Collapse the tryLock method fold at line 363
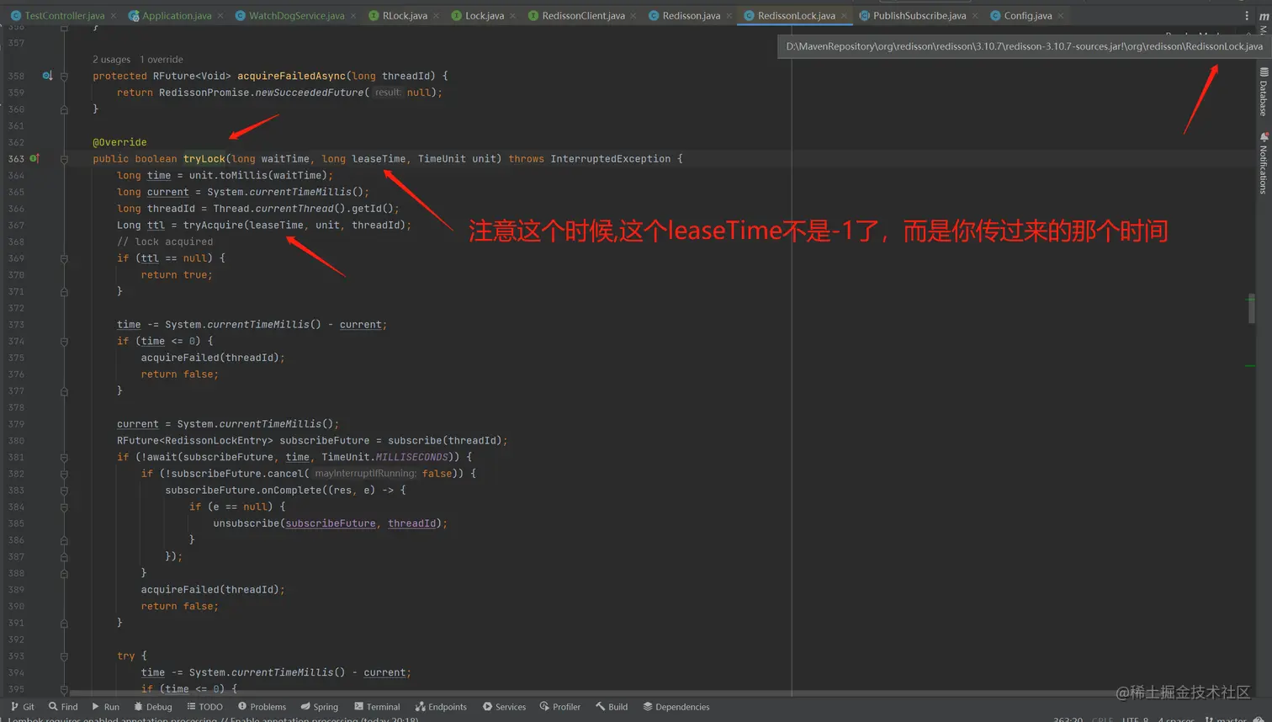The width and height of the screenshot is (1272, 722). (64, 158)
